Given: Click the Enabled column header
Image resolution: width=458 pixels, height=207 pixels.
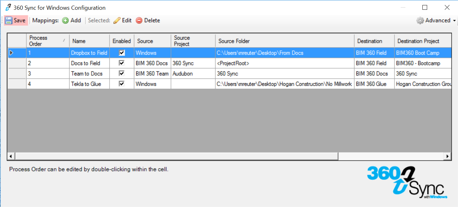Looking at the screenshot, I should (122, 41).
